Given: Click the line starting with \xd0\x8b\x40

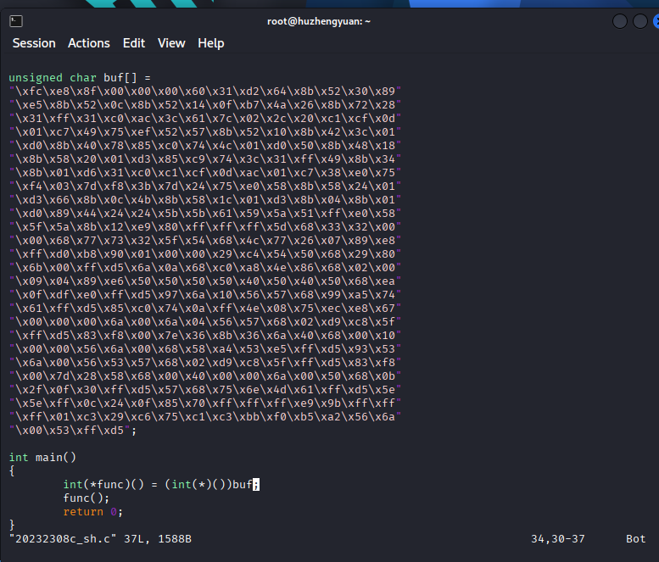Looking at the screenshot, I should [x=205, y=145].
